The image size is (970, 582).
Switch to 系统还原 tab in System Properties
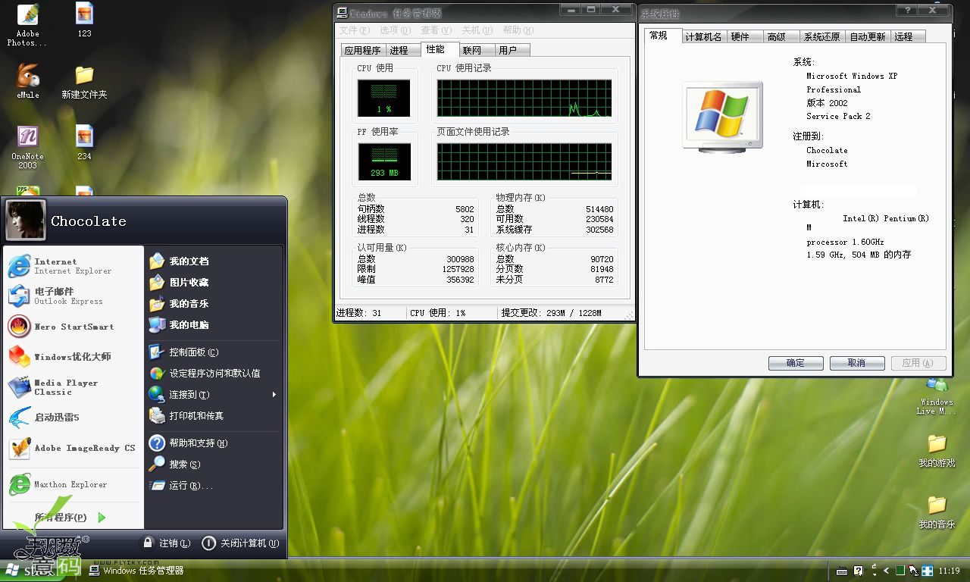tap(821, 37)
